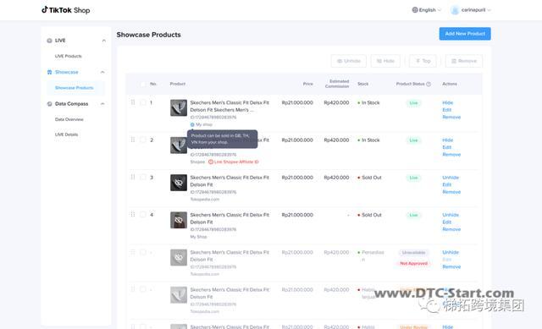Screen dimensions: 542x329
Task: Open Data Overview in sidebar
Action: [x=69, y=119]
